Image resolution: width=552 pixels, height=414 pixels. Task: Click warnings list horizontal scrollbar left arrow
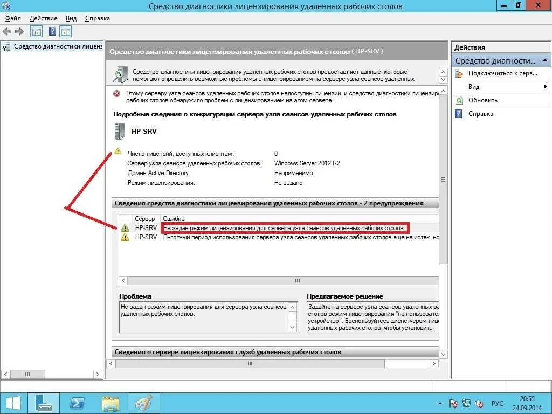pyautogui.click(x=123, y=280)
